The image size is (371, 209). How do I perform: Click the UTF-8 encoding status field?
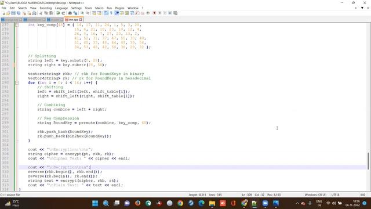point(335,195)
